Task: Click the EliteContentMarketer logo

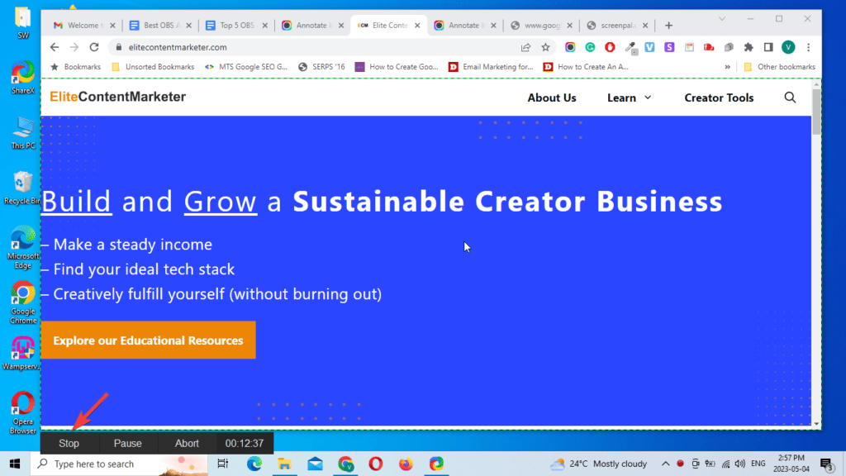Action: pyautogui.click(x=117, y=98)
